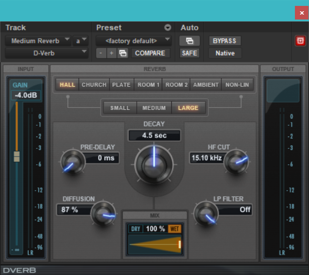Screen dimensions: 309x275
Task: Open the preset settings circle menu icon
Action: click(x=168, y=28)
